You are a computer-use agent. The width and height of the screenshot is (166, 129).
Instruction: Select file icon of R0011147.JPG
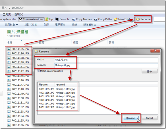coord(9,85)
